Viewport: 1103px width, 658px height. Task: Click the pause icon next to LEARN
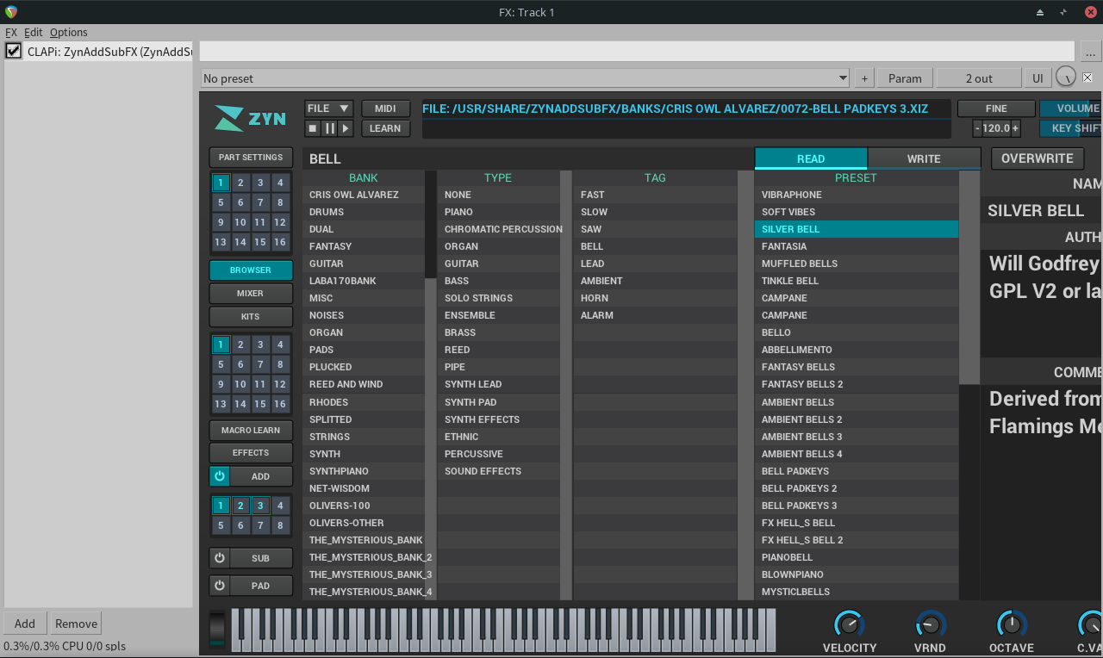pyautogui.click(x=329, y=128)
